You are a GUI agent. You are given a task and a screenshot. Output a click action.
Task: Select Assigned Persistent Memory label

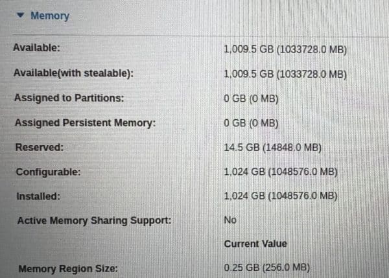pyautogui.click(x=86, y=122)
